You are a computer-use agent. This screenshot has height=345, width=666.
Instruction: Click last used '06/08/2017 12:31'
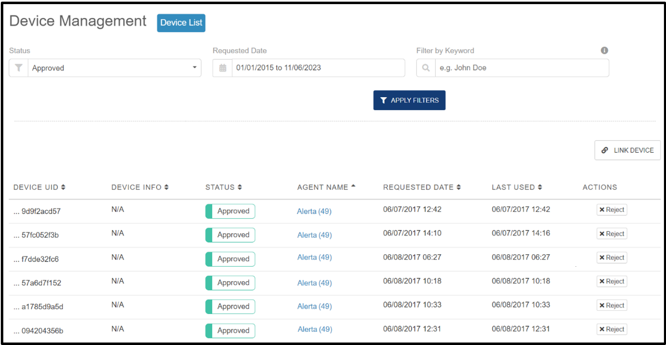coord(521,329)
